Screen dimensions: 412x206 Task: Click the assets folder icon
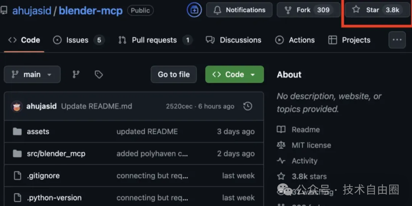(17, 131)
